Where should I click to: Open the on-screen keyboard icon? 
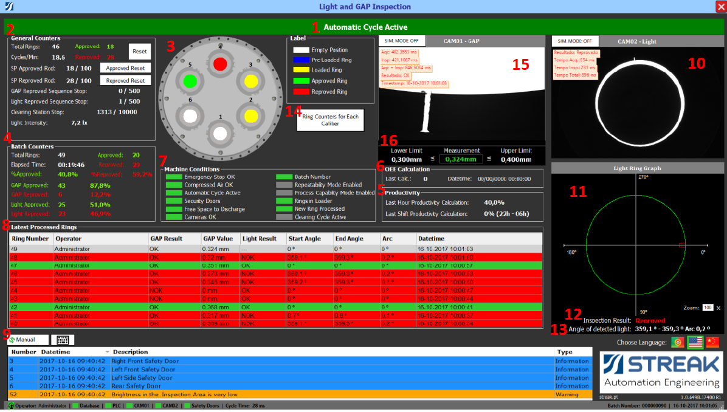pos(63,340)
